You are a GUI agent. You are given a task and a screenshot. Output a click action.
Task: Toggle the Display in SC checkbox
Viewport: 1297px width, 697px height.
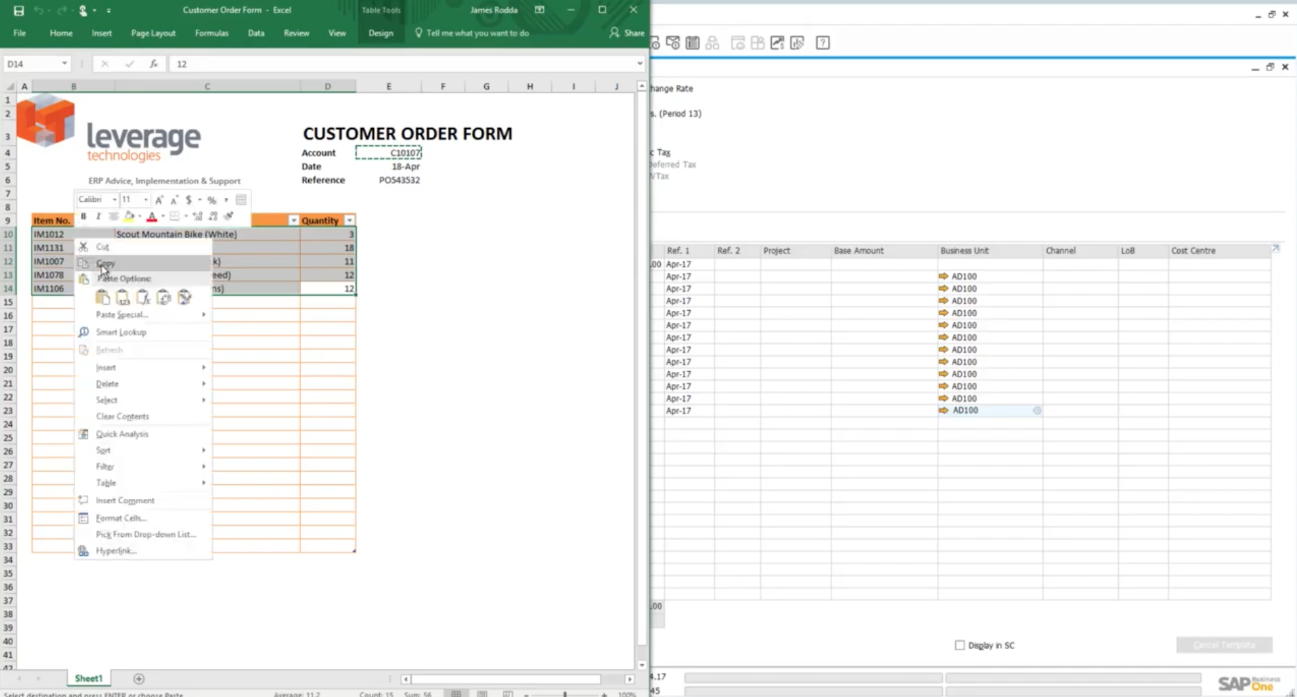point(959,645)
